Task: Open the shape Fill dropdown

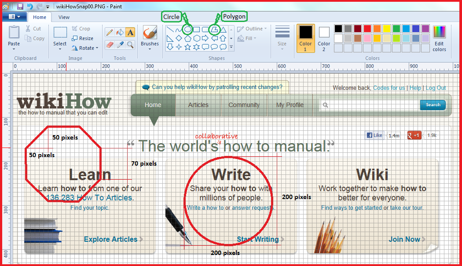Action: click(x=247, y=38)
